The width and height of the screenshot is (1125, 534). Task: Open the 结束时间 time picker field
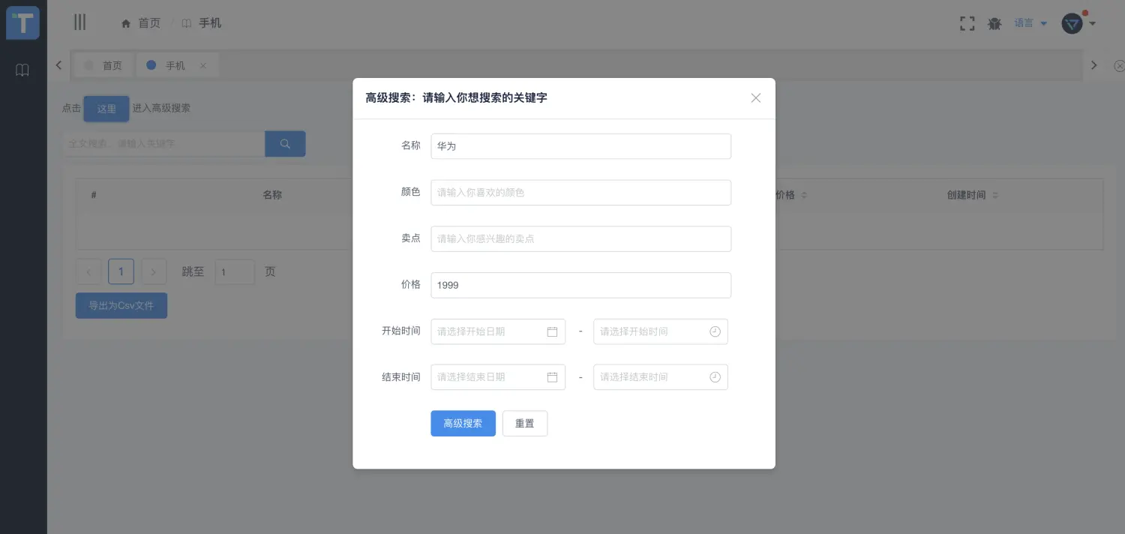[661, 377]
